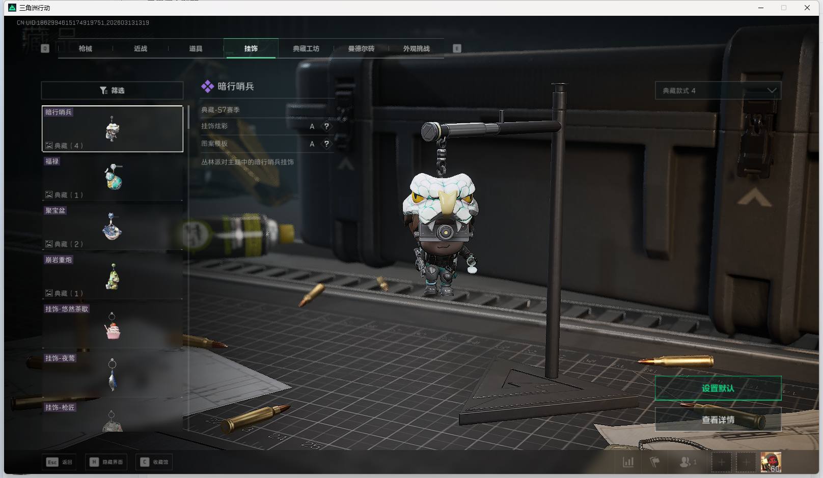Viewport: 823px width, 478px height.
Task: Click the H 隐藏界面 button
Action: 106,462
